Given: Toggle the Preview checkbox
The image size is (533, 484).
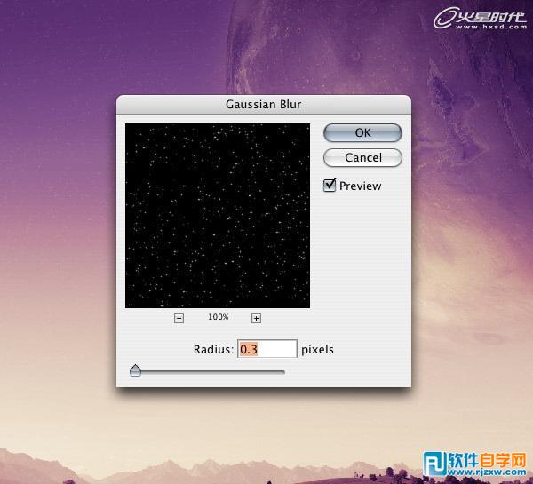Looking at the screenshot, I should click(x=330, y=186).
